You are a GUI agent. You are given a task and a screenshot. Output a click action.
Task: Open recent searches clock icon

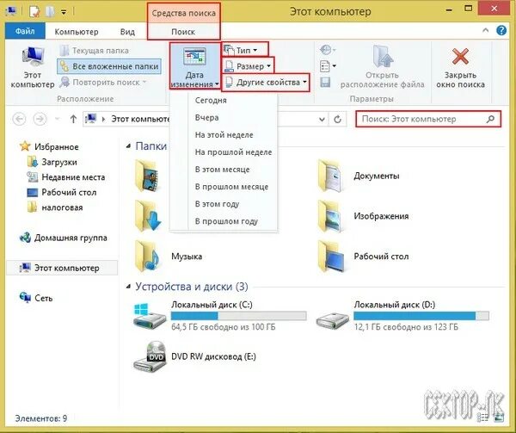[328, 50]
